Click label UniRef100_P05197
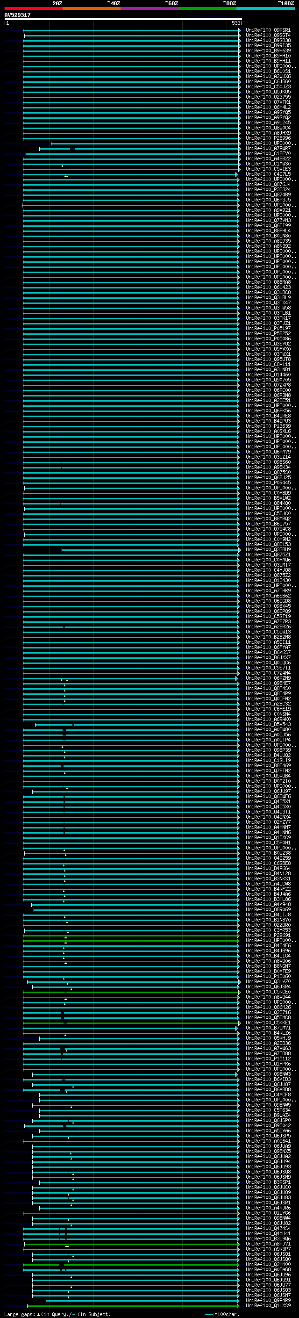This screenshot has height=1318, width=299. (268, 329)
